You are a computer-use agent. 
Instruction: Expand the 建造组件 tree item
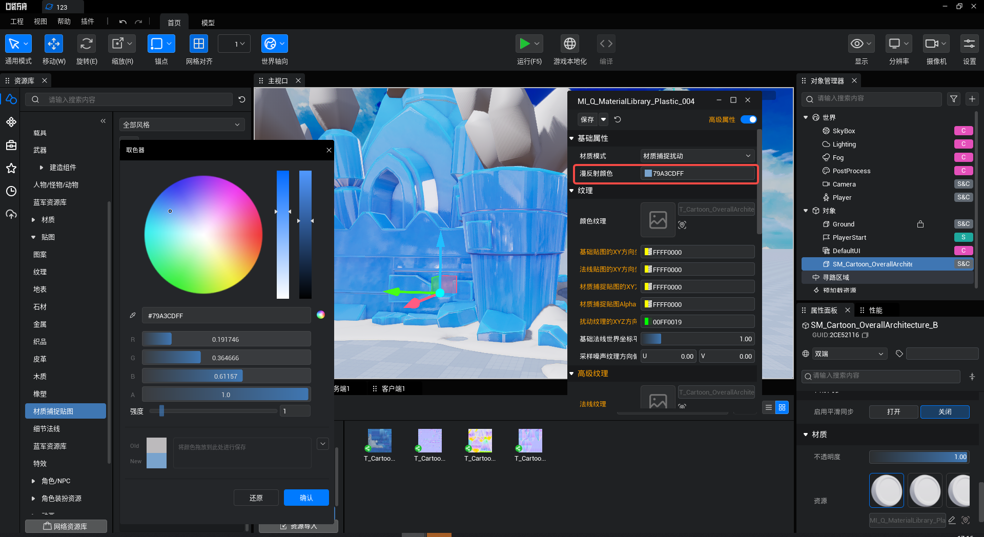tap(42, 168)
